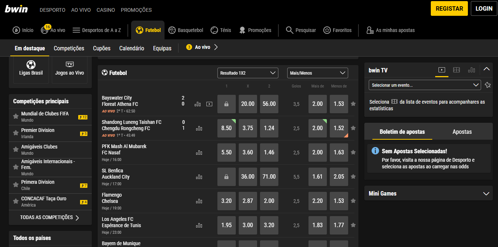Click the bwin logo
498x247 pixels.
click(16, 9)
